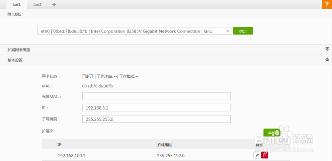332x161 pixels.
Task: Switch to the lan2 tab
Action: [x=37, y=5]
